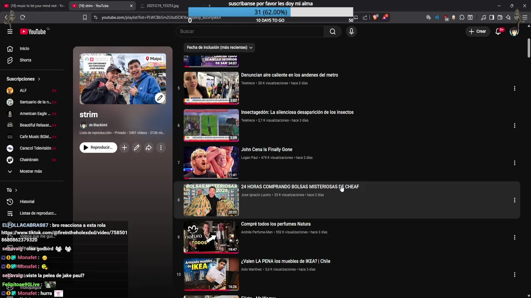Expand the Suscripciones section chevron
Screen dimensions: 531x298
point(39,79)
